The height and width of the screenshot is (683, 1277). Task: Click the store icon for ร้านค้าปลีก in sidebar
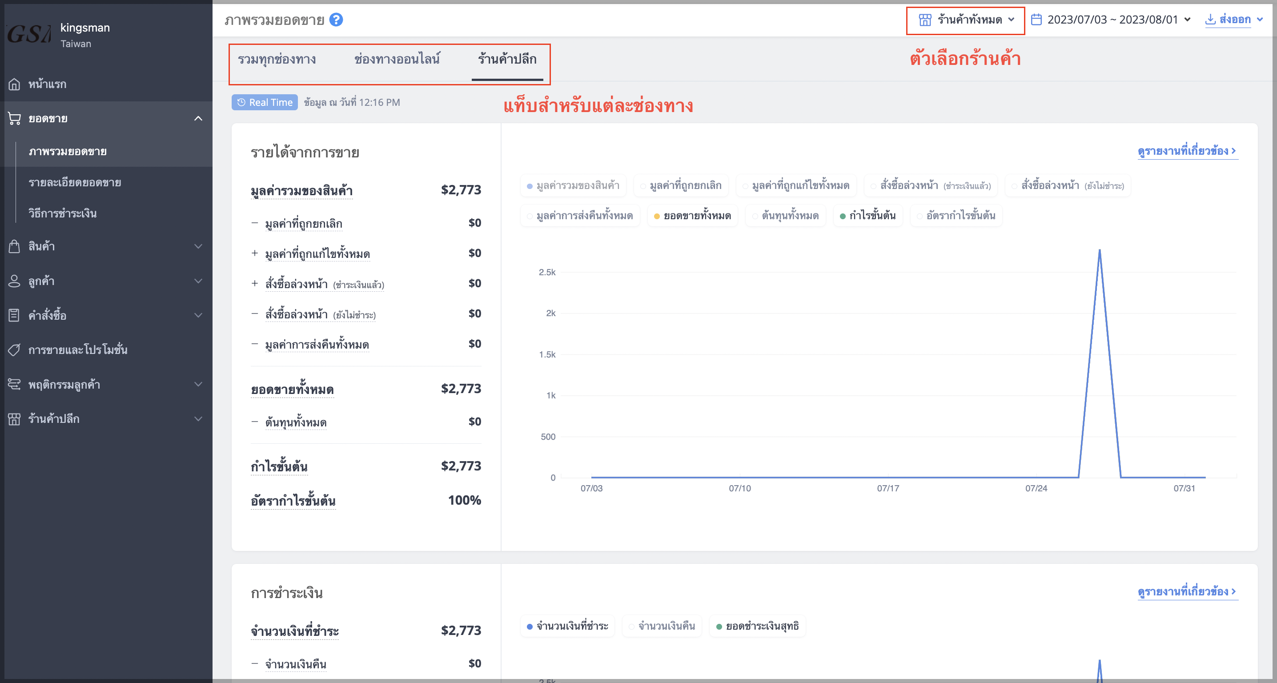coord(14,419)
